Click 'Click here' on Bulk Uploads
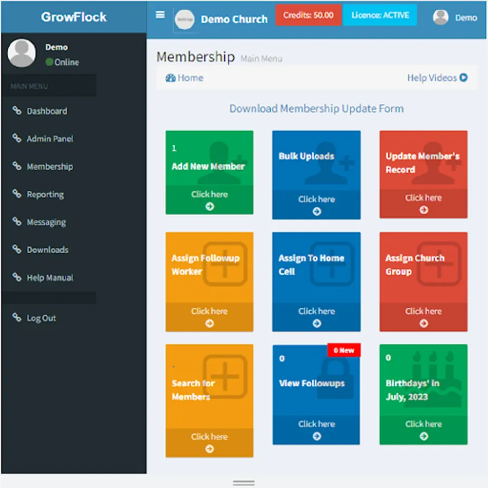Viewport: 488px width, 488px height. click(x=317, y=199)
